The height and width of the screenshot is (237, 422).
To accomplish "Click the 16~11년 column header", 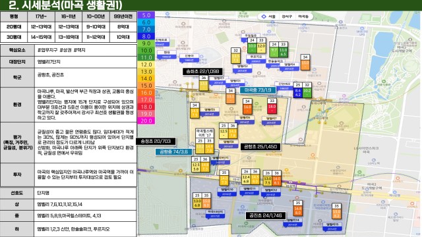I will 69,16.
